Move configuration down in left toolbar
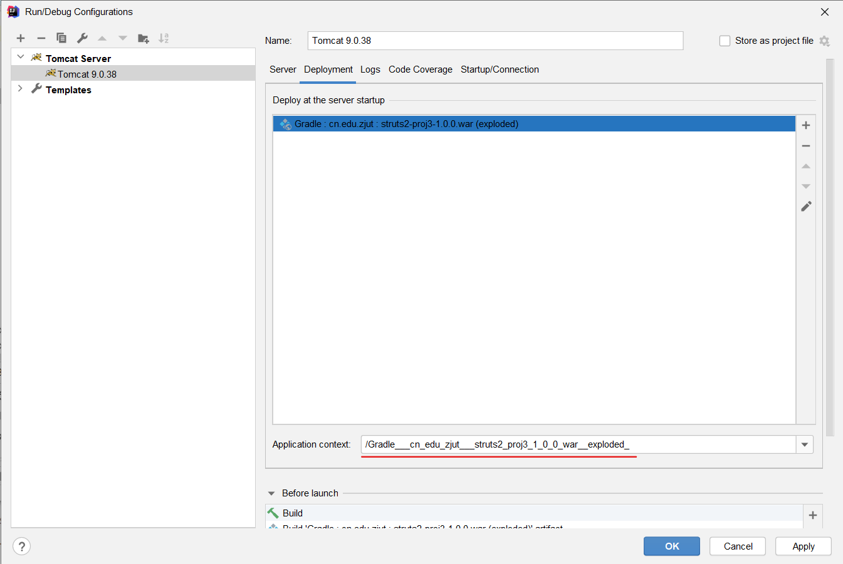The height and width of the screenshot is (564, 843). [123, 38]
